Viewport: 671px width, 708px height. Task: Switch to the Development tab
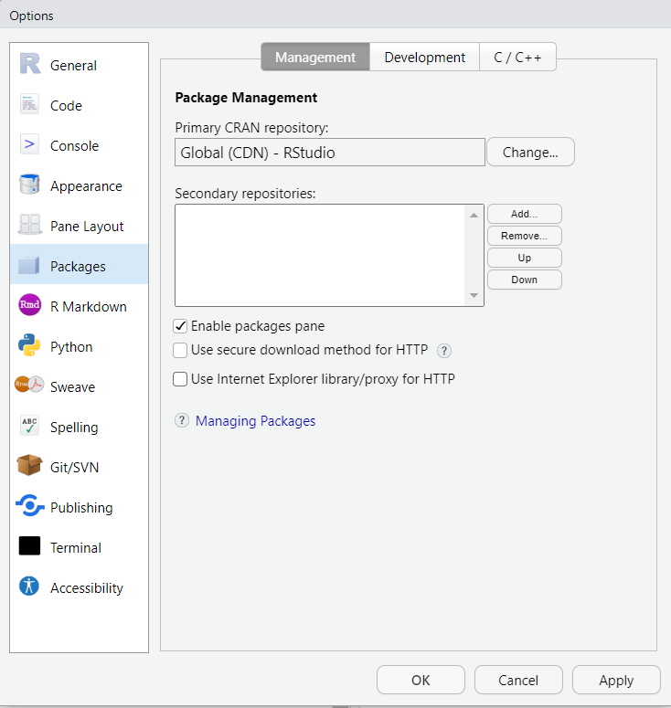tap(424, 57)
